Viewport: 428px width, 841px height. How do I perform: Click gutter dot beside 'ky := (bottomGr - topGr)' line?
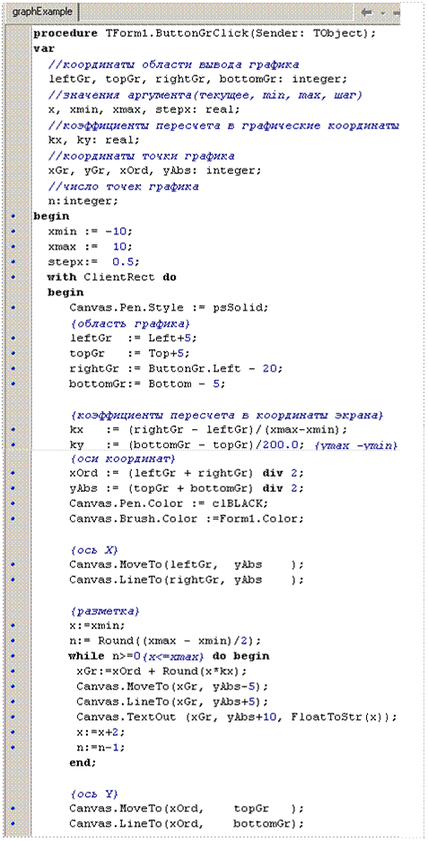tap(13, 445)
